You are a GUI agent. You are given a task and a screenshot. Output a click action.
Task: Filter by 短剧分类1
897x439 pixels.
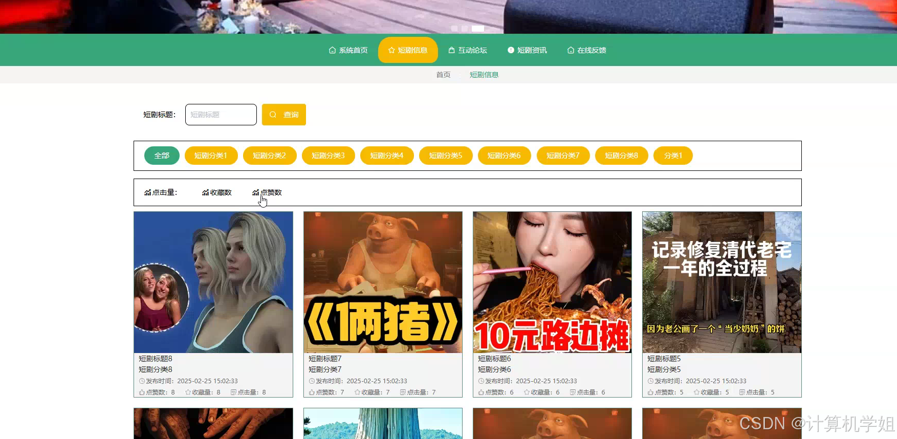211,156
